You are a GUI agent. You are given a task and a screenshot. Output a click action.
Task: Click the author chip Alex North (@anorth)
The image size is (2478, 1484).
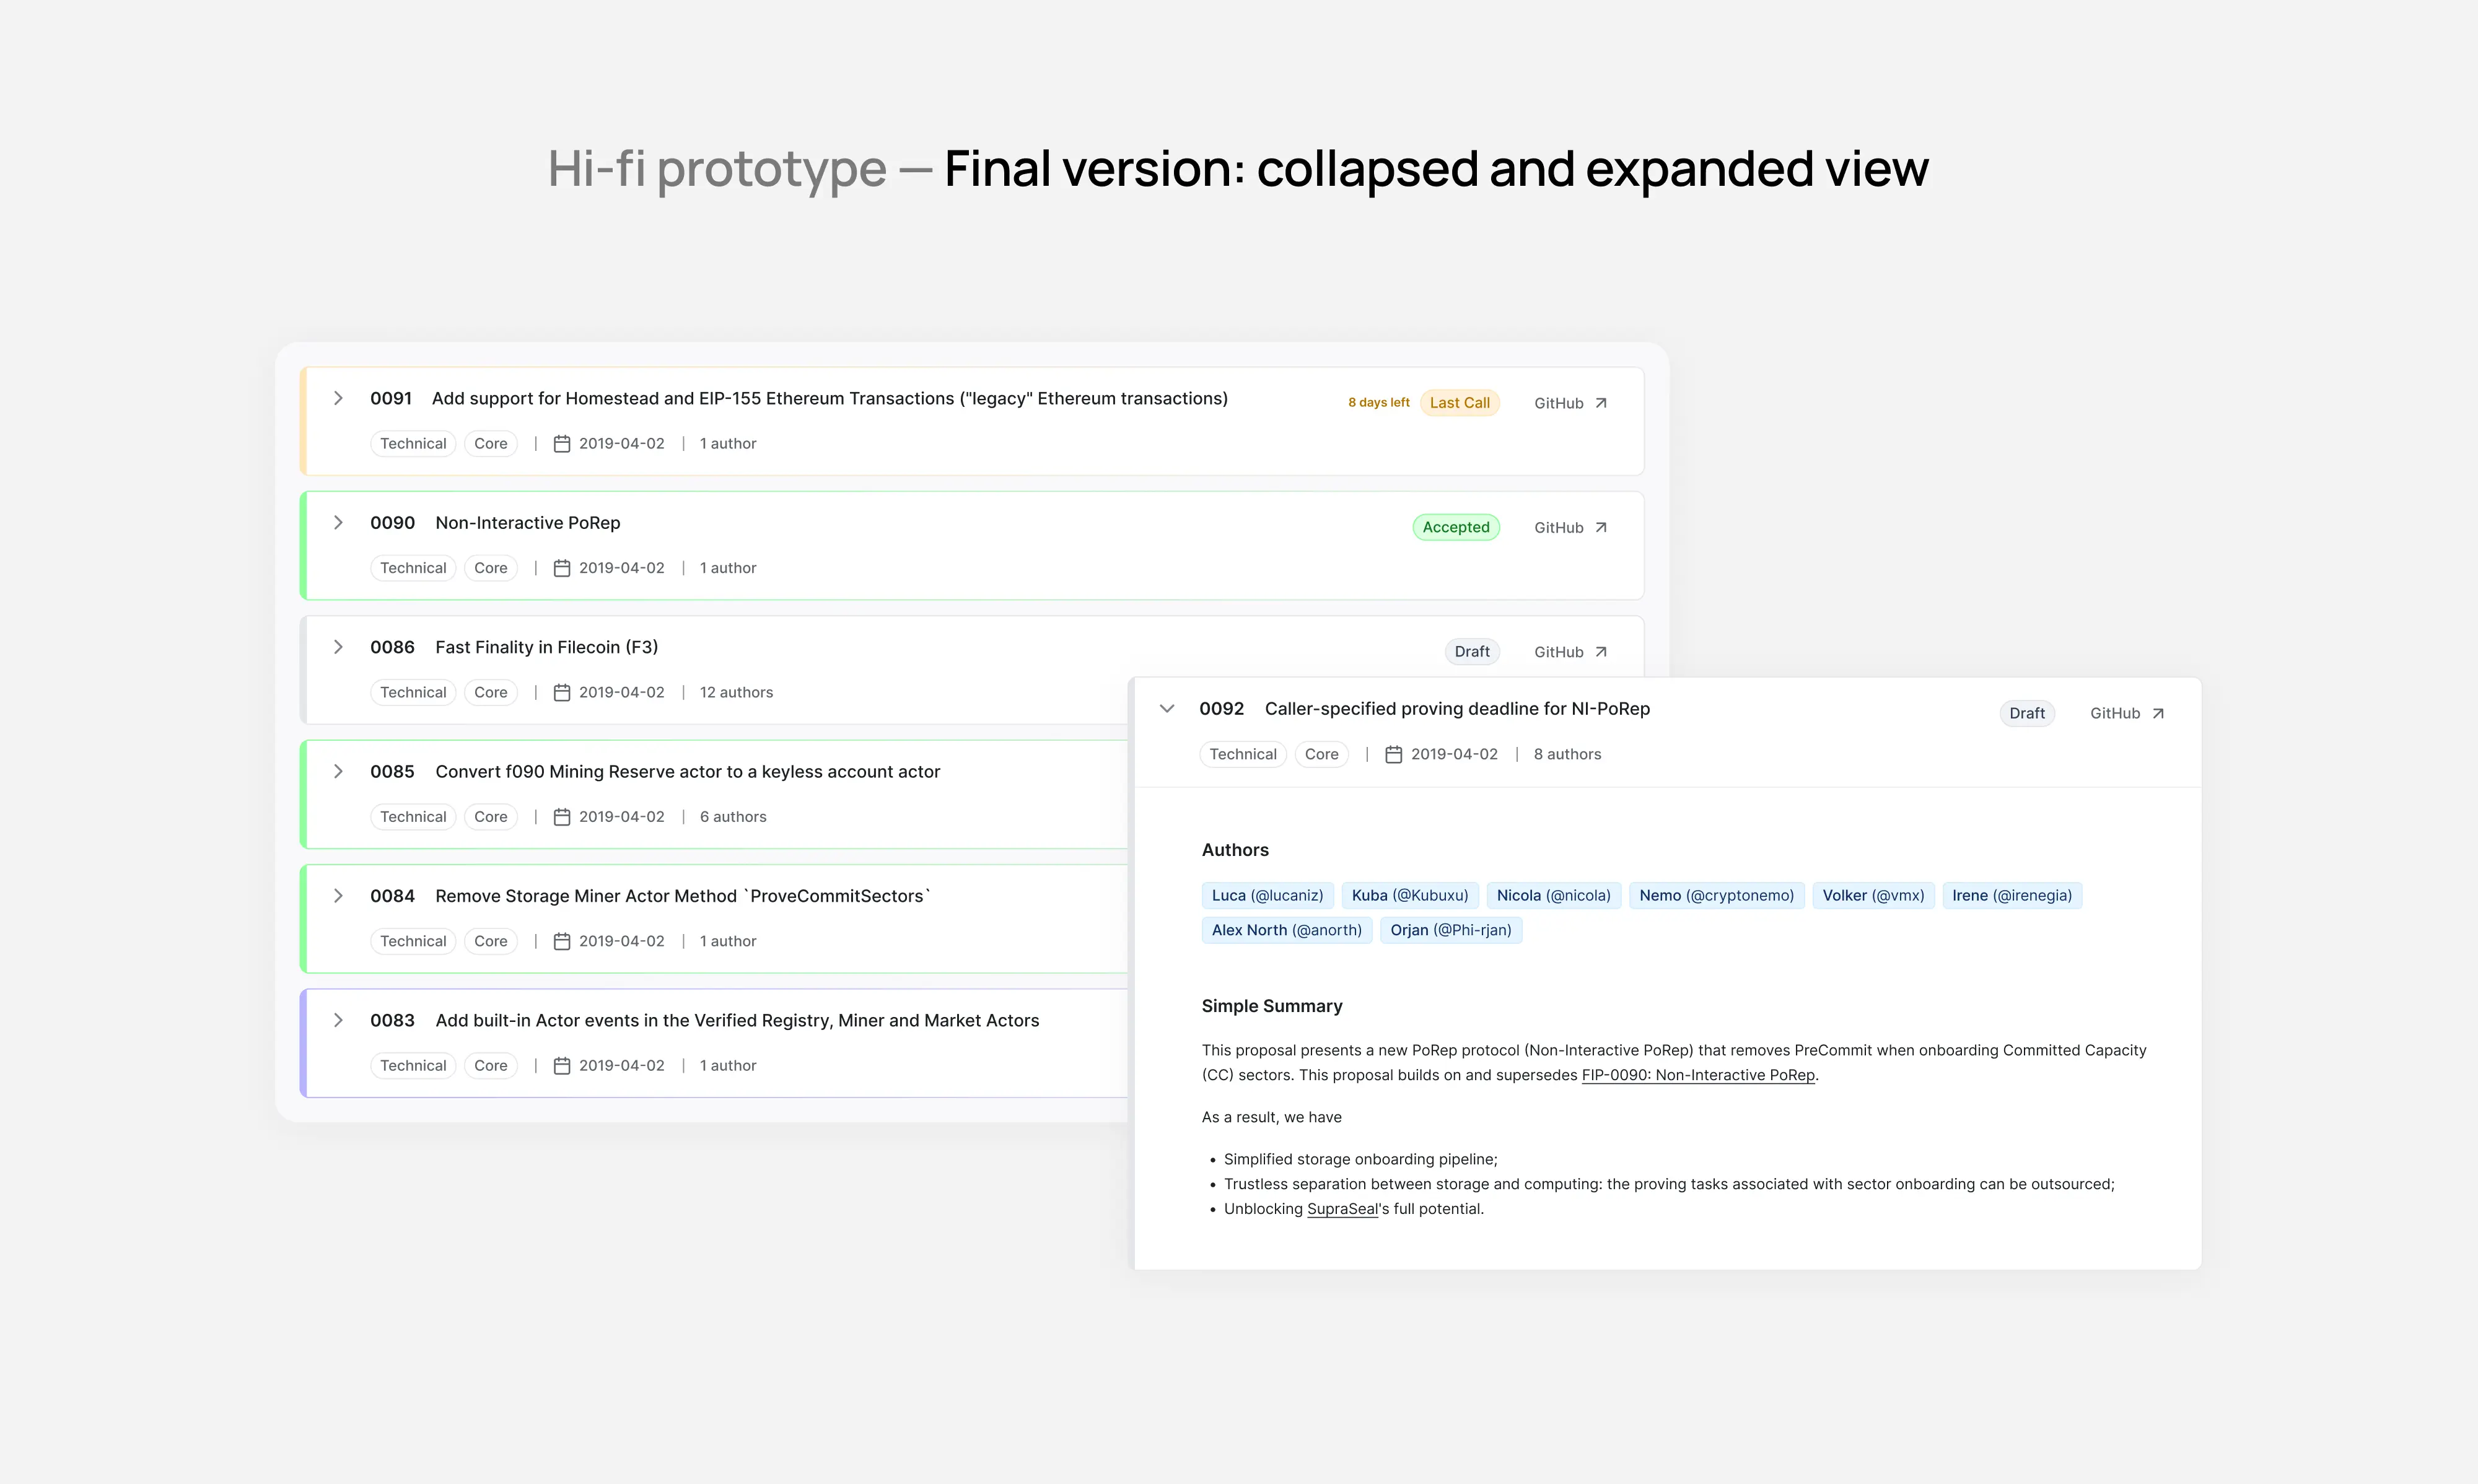(x=1287, y=930)
